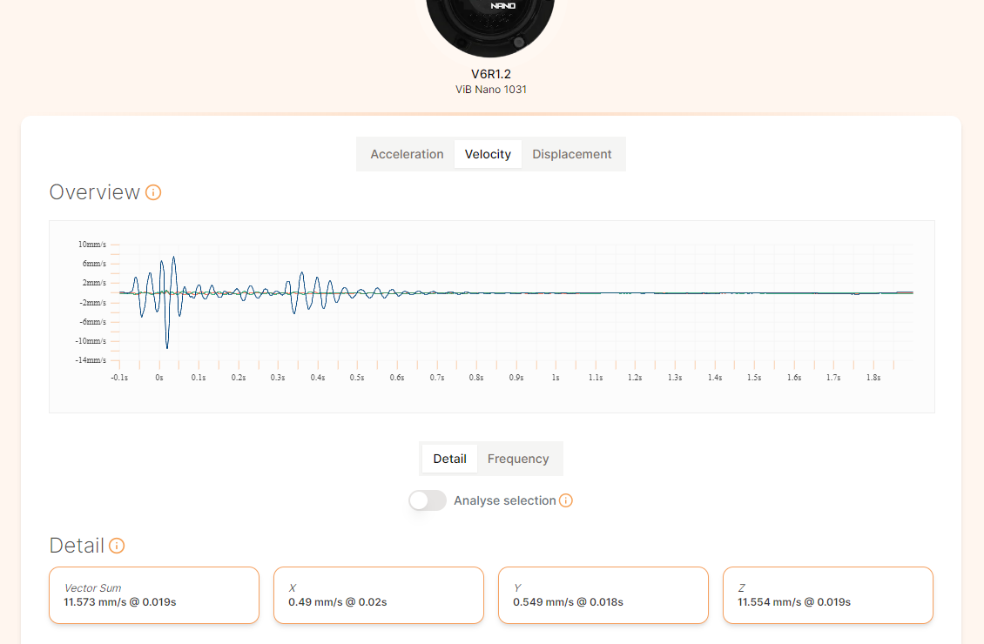
Task: Click the Y axis 0.549 mm/s card
Action: pos(603,595)
